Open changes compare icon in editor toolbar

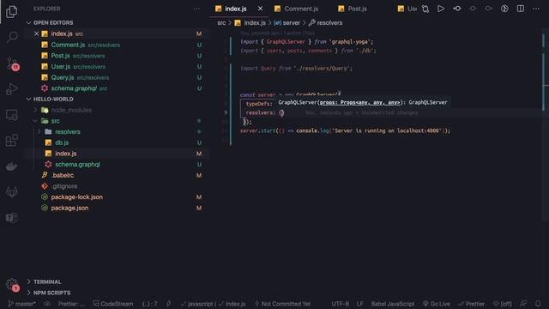point(425,9)
